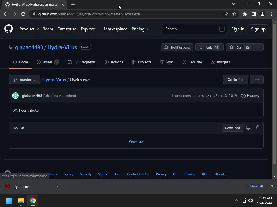Open tab search chevron in title bar
The image size is (277, 207).
pos(233,4)
